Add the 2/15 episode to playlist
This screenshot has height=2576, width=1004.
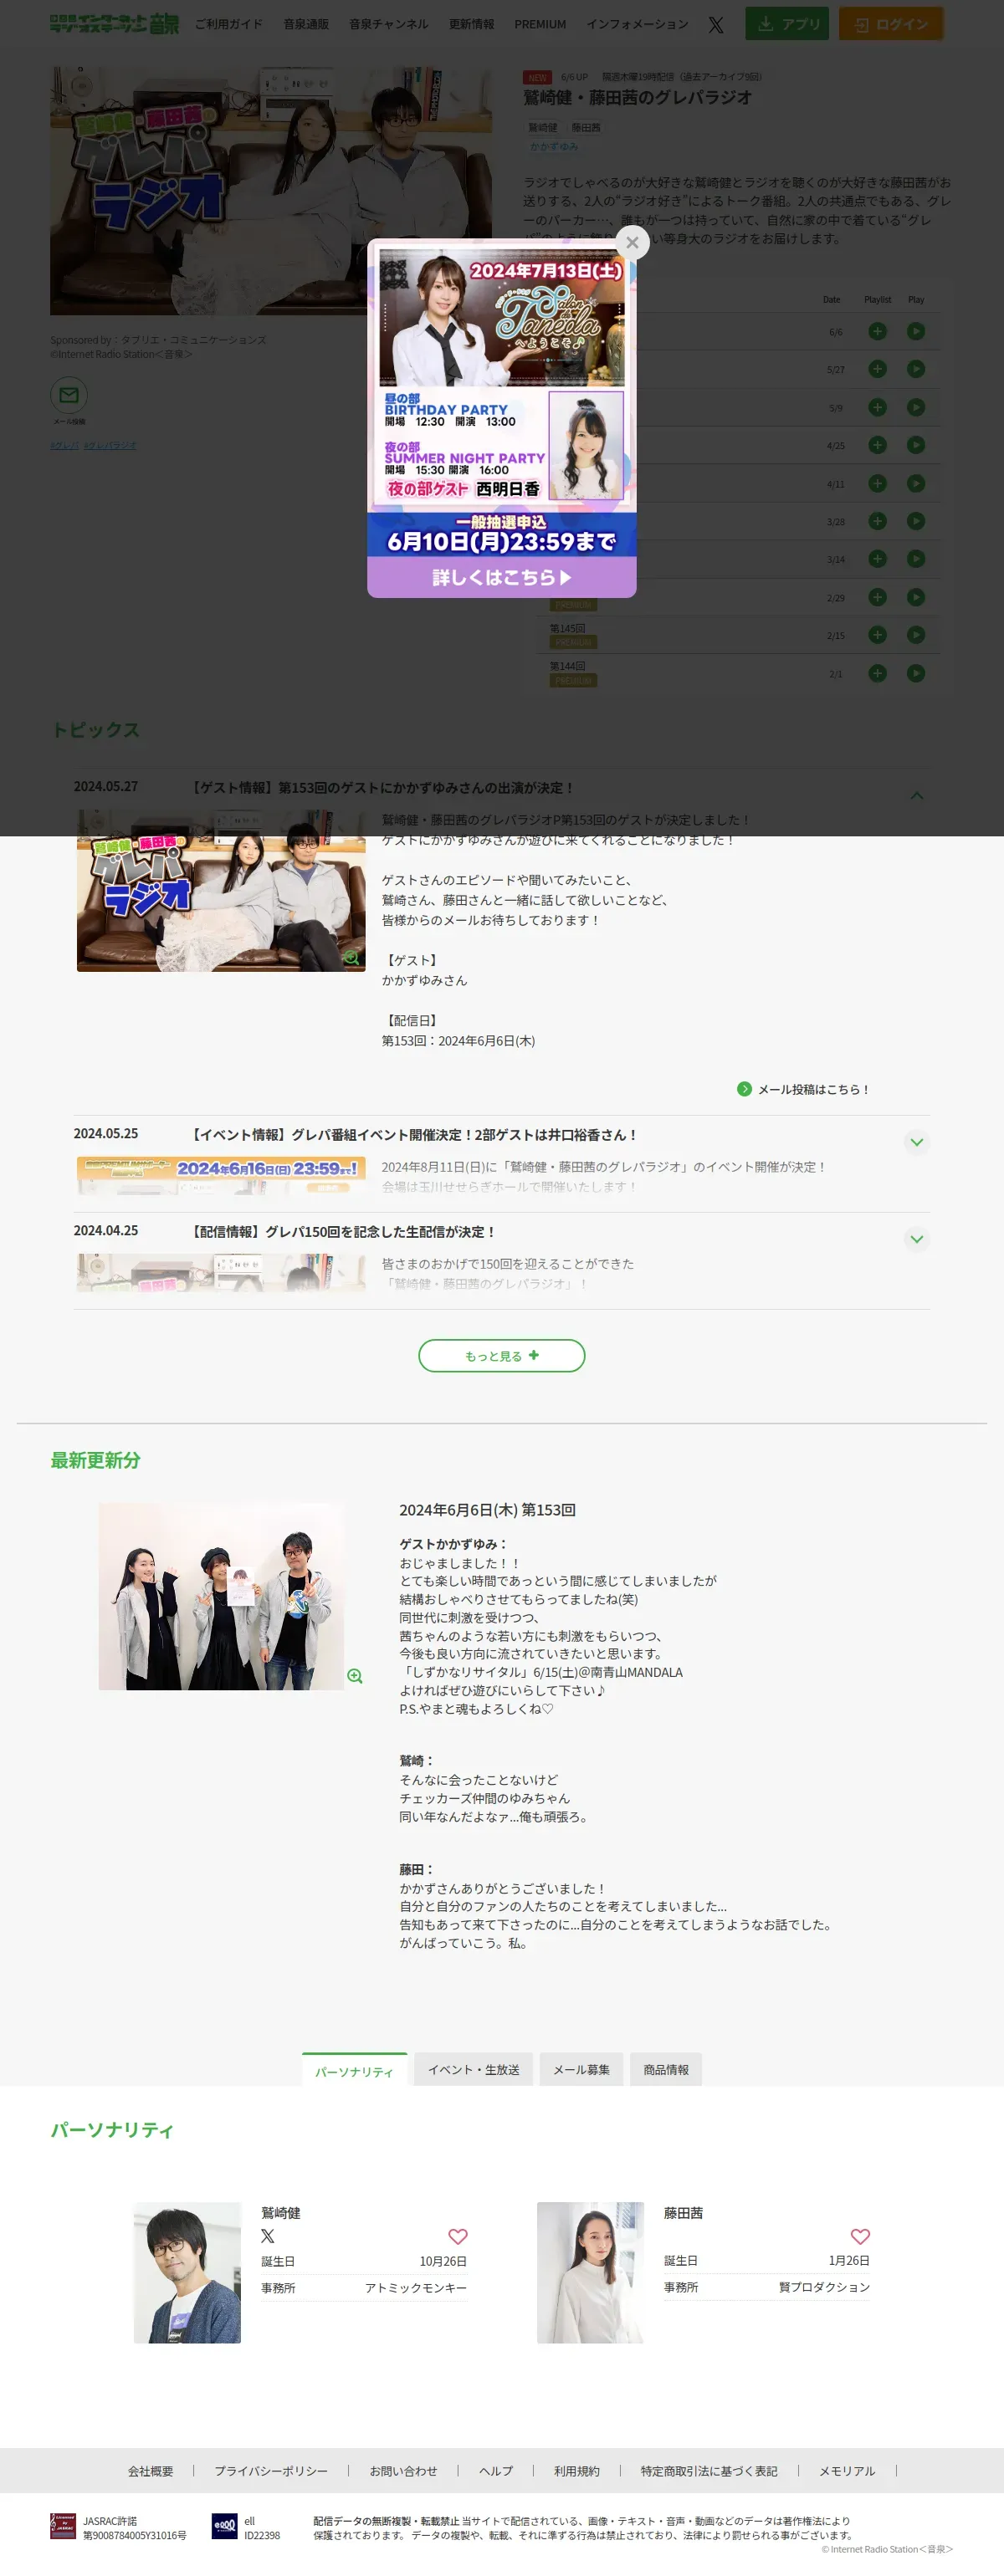click(x=877, y=635)
